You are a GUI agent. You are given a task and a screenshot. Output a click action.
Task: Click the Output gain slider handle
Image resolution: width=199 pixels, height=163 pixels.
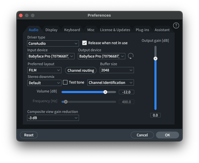tap(155, 58)
